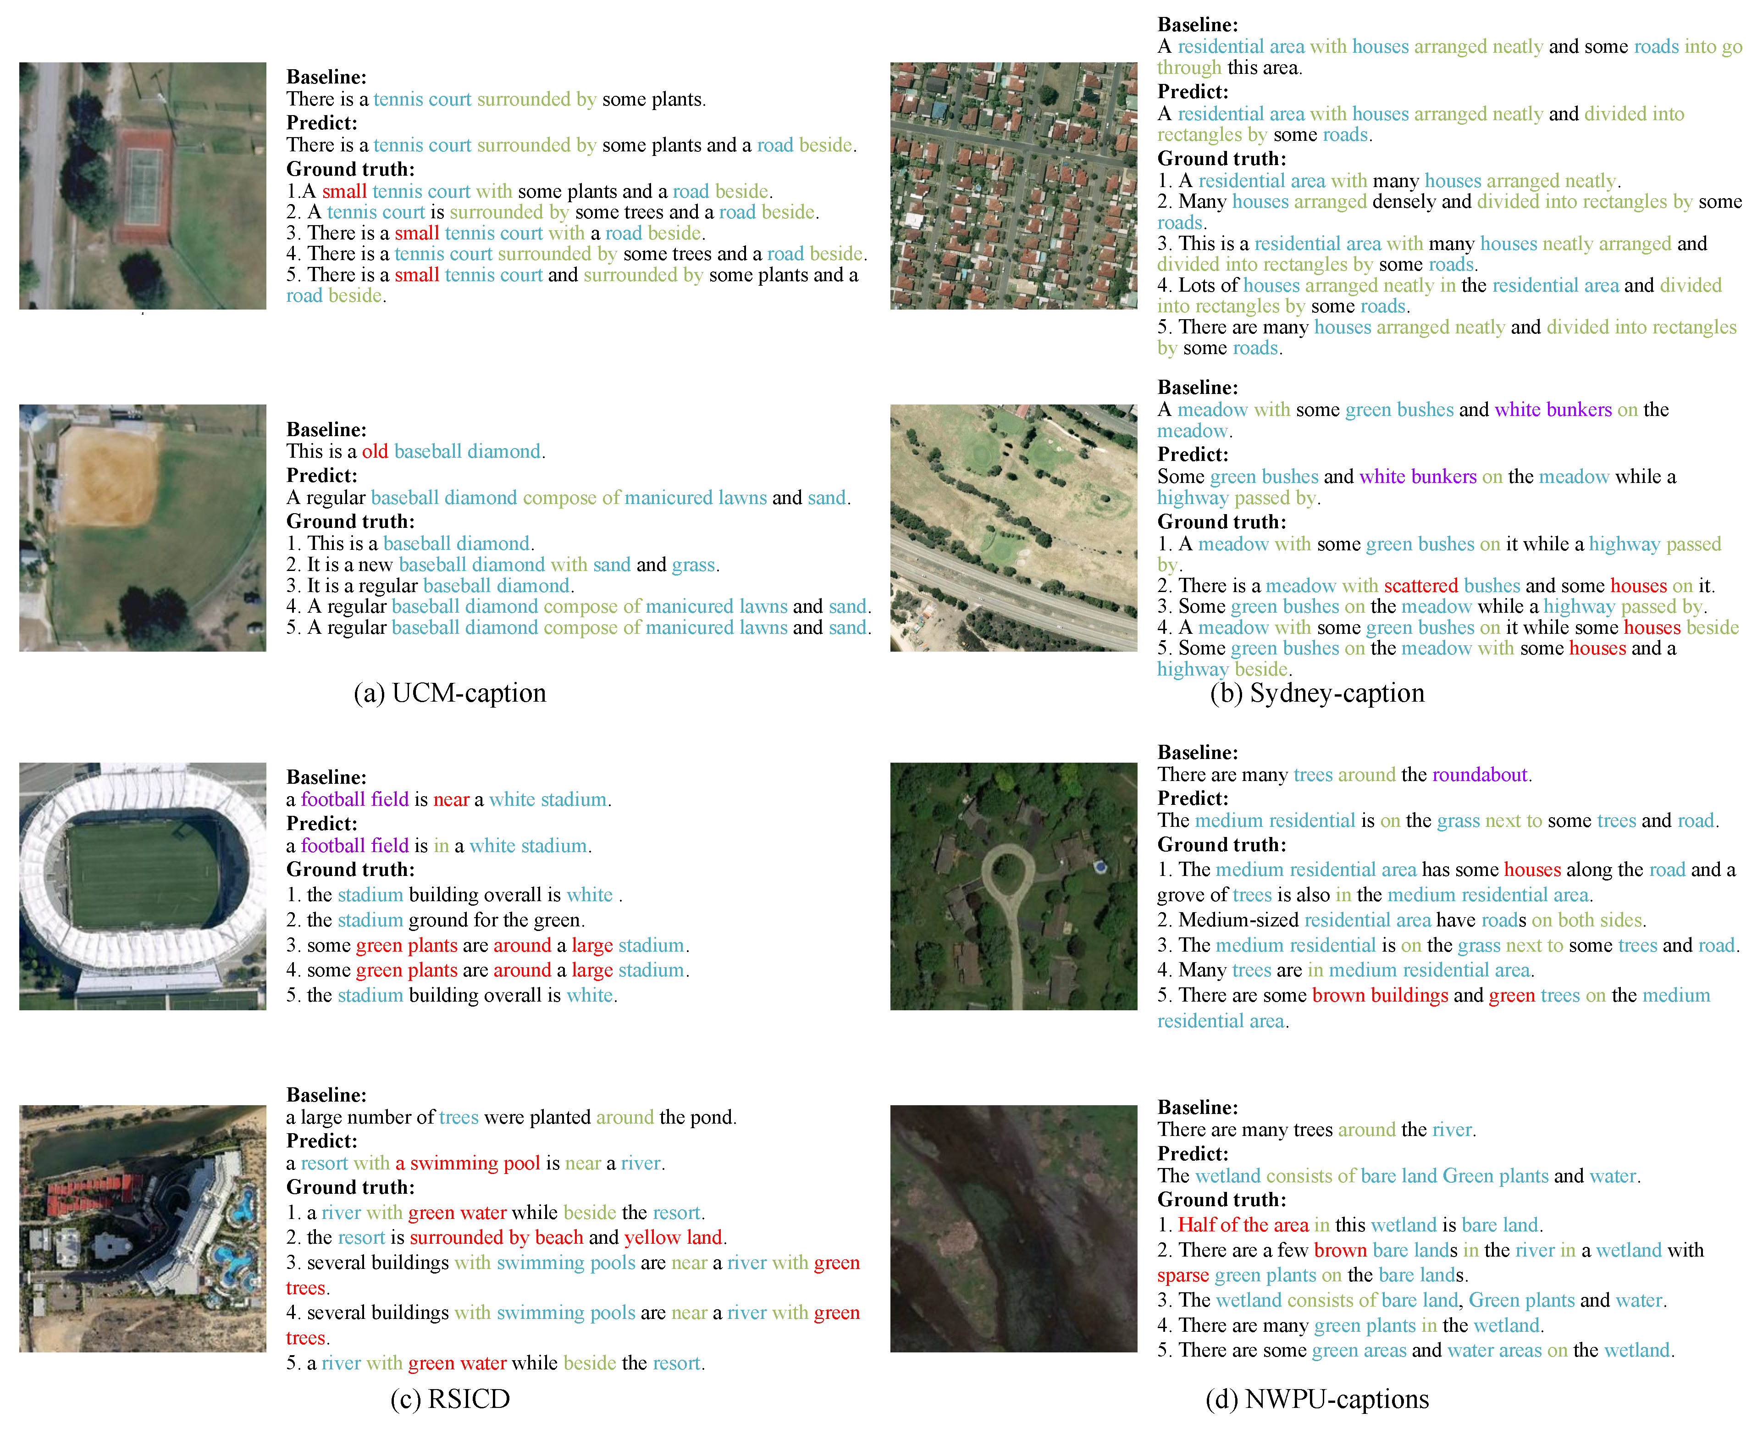Click 'Ground truth:' heading beside wetland image
Screen dimensions: 1757x1429
coord(1221,1199)
